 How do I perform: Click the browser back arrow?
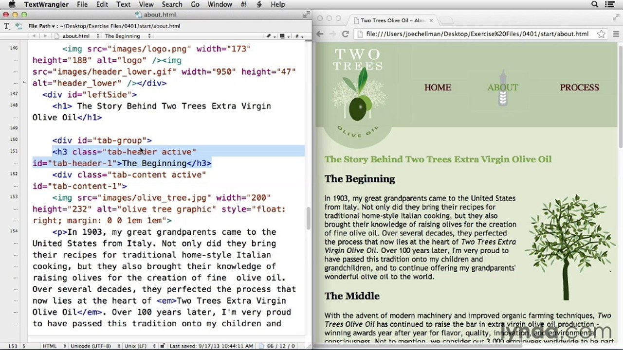tap(320, 34)
